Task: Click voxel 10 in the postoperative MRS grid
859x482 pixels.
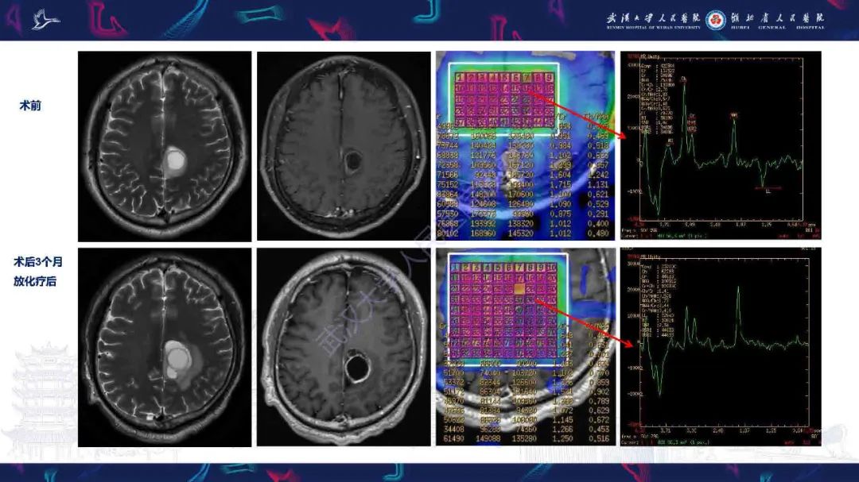Action: tap(551, 267)
